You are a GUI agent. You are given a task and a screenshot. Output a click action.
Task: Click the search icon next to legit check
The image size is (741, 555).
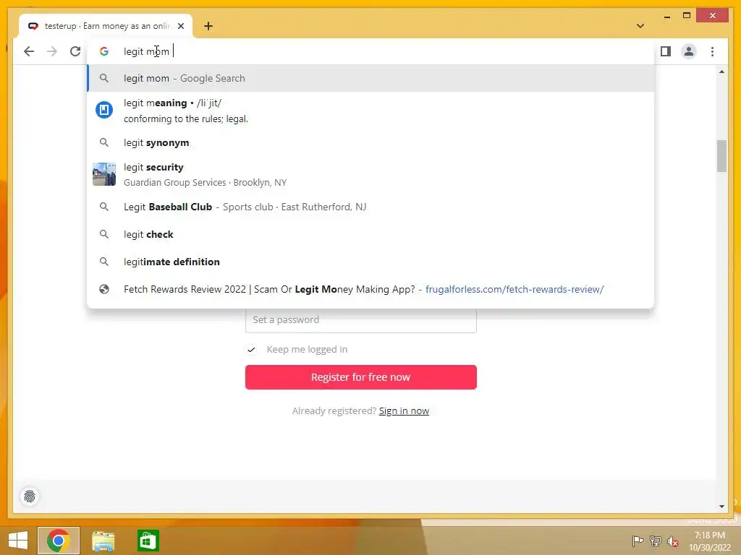click(104, 234)
